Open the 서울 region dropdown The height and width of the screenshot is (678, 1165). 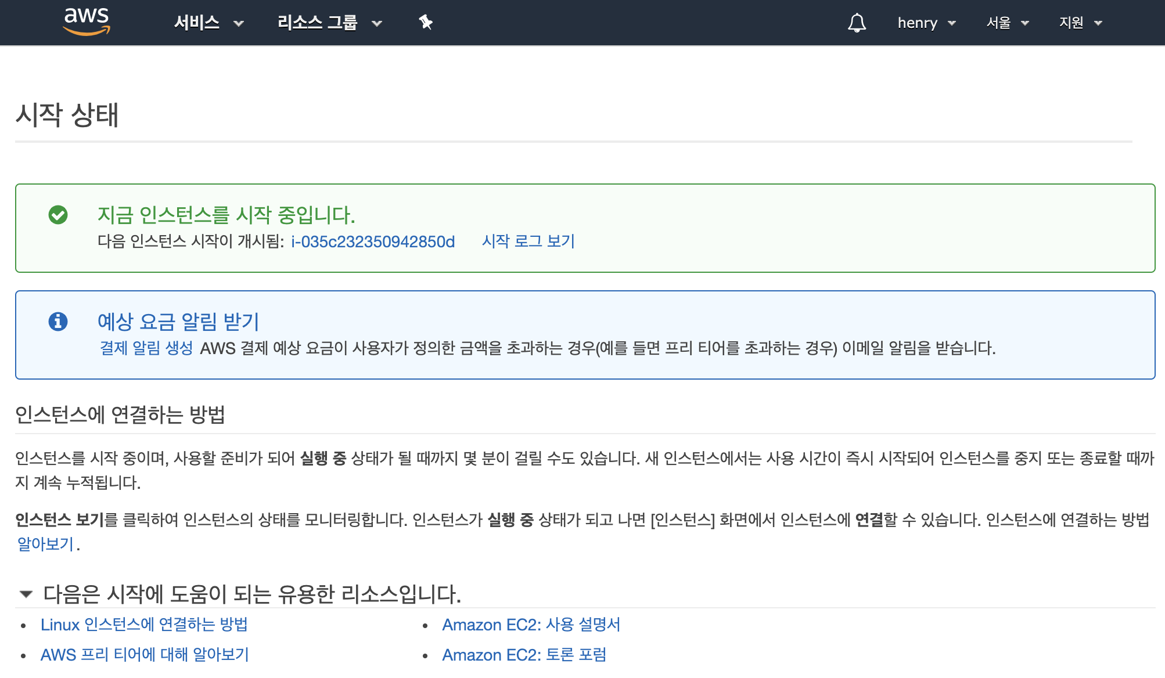coord(1007,23)
